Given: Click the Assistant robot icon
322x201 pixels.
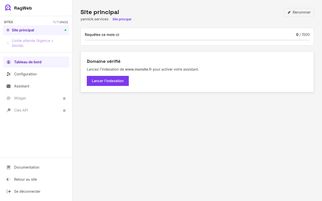Looking at the screenshot, I should 9,86.
